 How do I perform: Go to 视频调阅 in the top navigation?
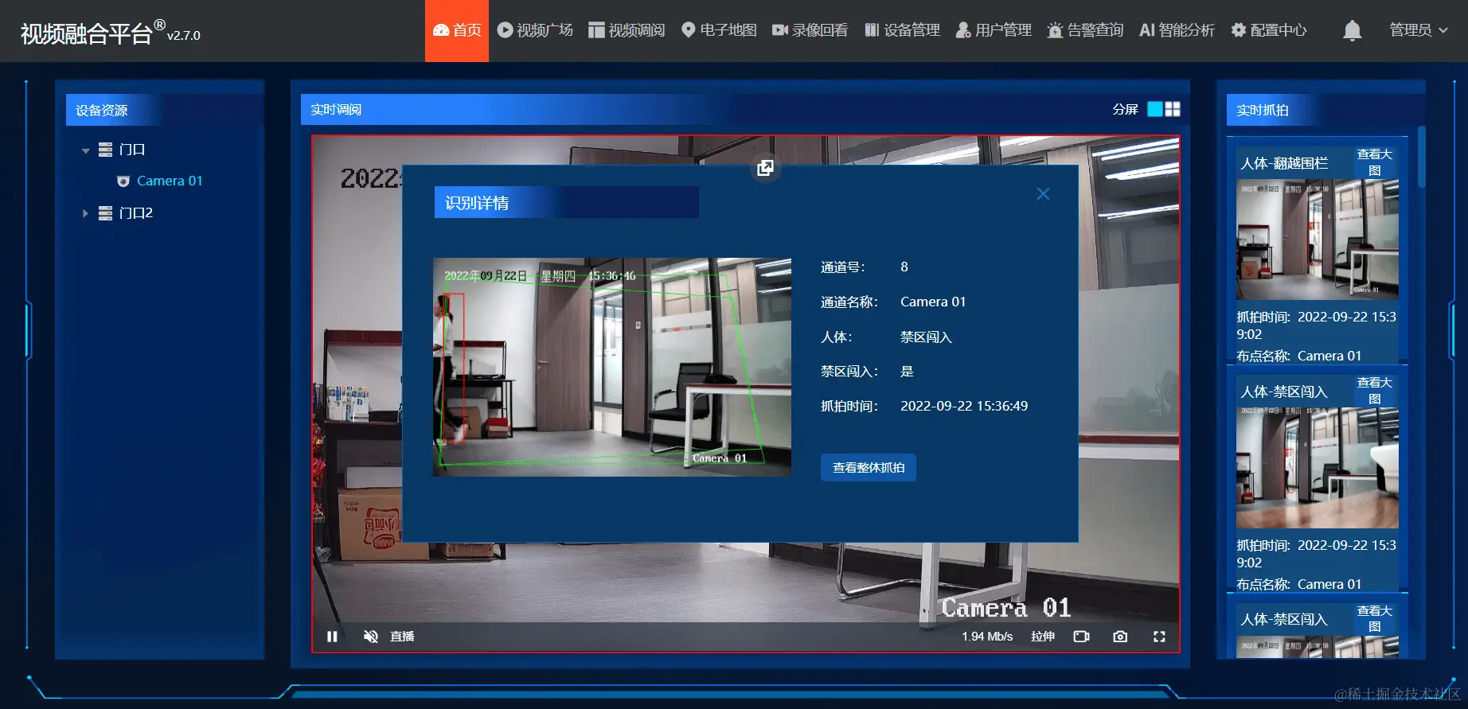(x=627, y=30)
